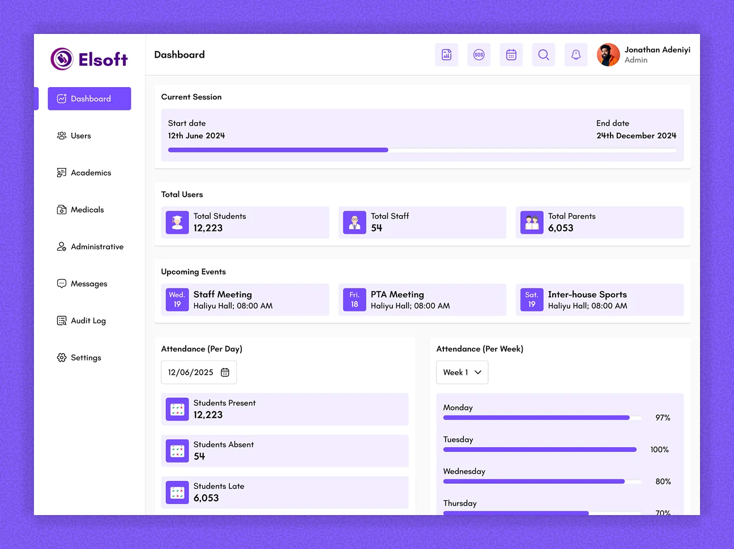Click the reports document icon in top bar
The image size is (734, 549).
tap(446, 54)
